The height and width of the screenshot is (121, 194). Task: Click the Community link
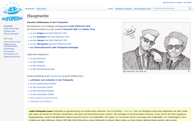point(56,76)
